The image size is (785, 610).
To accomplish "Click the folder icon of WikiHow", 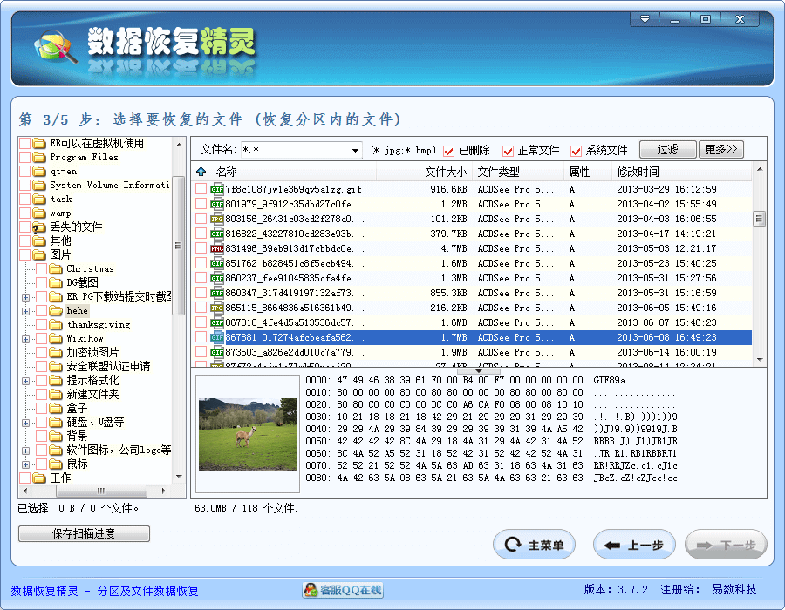I will 56,339.
